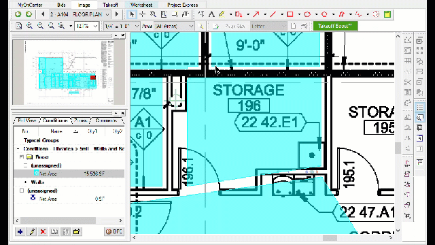
Task: Go to the previous page with left arrow
Action: point(43,14)
